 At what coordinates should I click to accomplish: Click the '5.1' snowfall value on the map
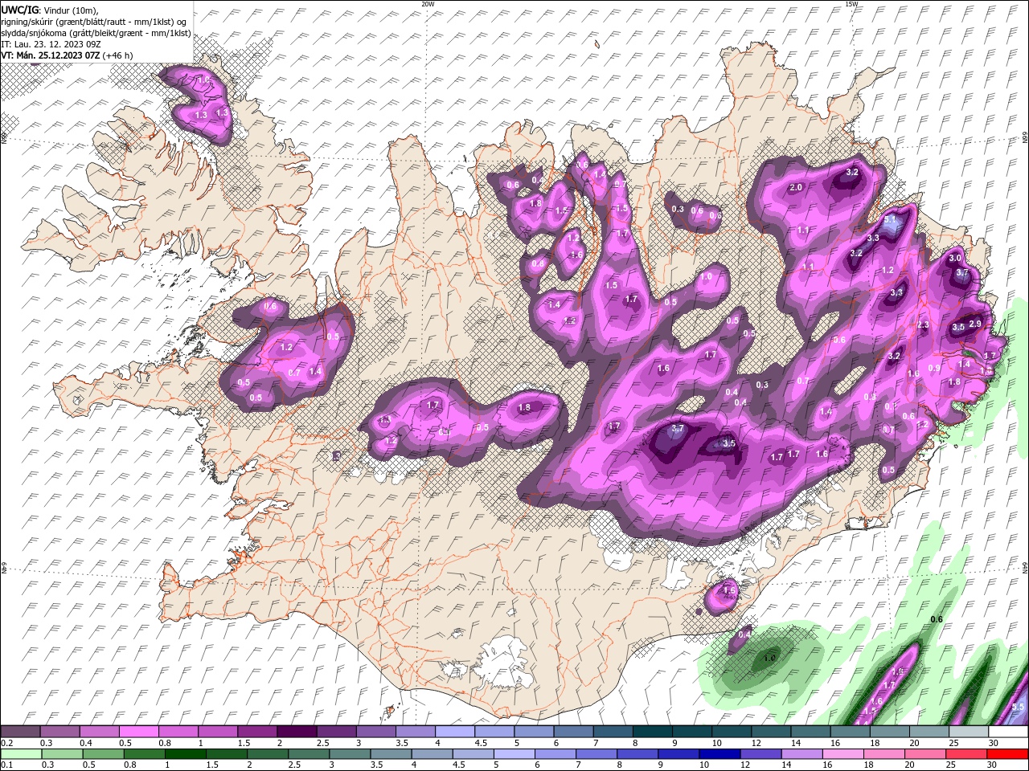pos(890,219)
